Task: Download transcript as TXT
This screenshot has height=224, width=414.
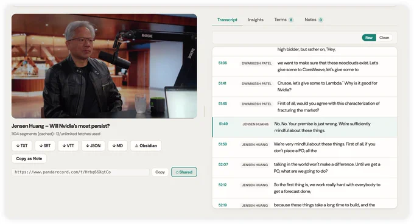Action: (22, 145)
